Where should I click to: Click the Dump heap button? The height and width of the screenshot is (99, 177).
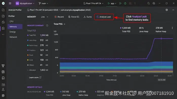pos(87,17)
